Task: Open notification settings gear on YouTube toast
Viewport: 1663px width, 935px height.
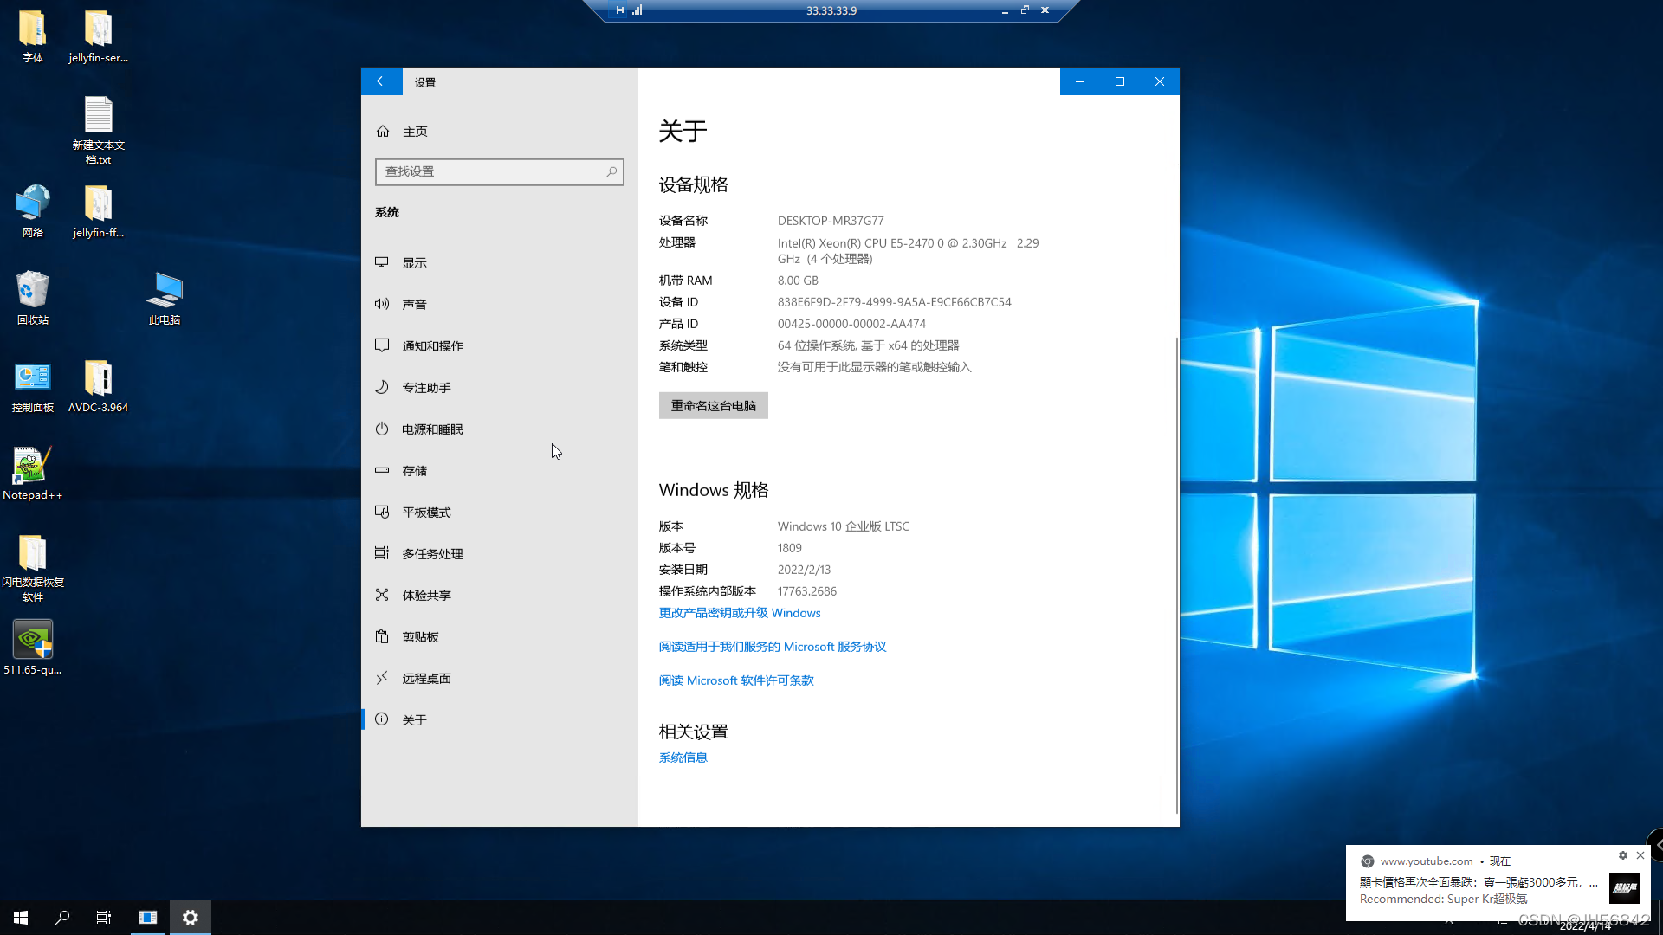Action: point(1622,855)
